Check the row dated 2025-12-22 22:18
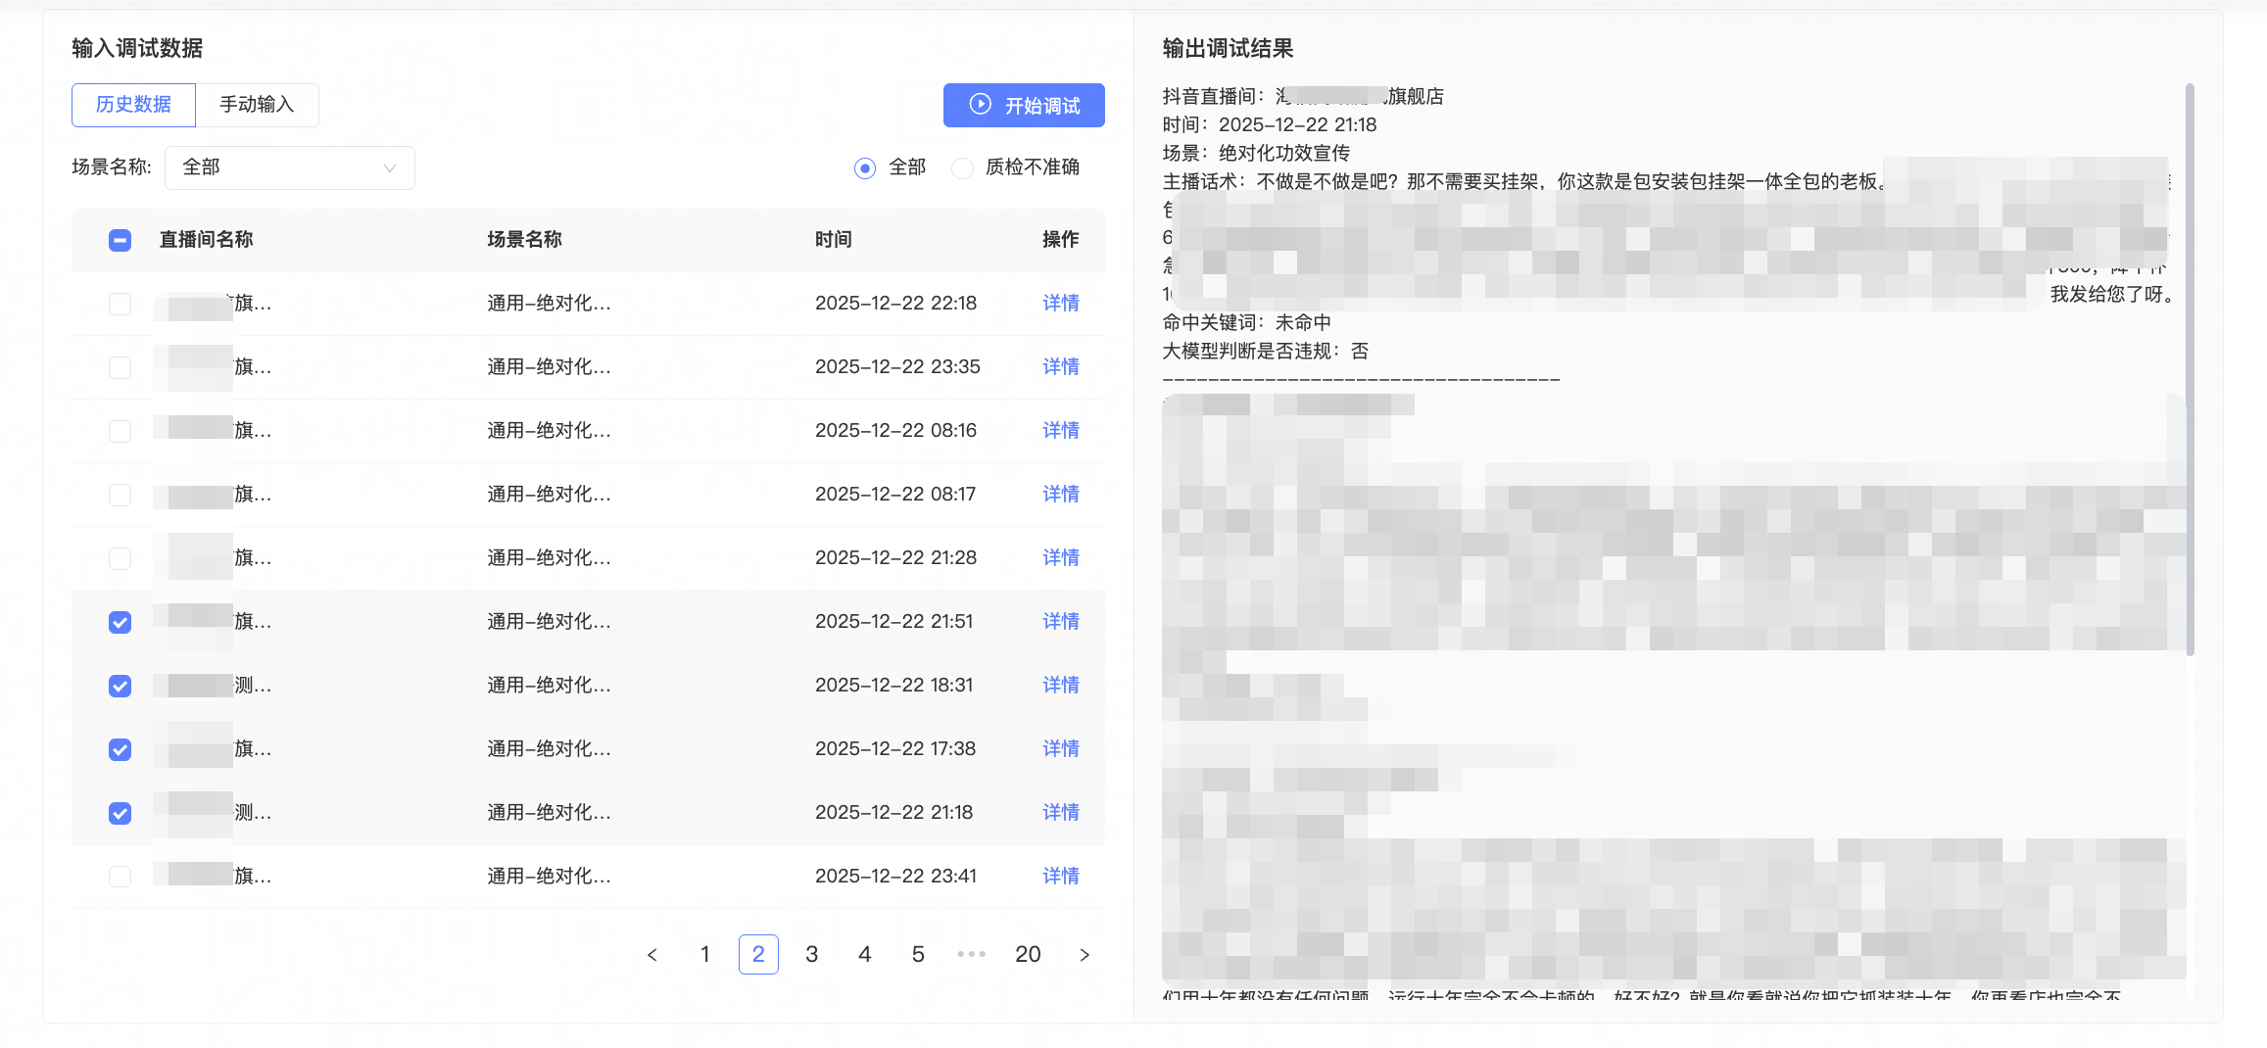Screen dimensions: 2267x1048 point(120,304)
